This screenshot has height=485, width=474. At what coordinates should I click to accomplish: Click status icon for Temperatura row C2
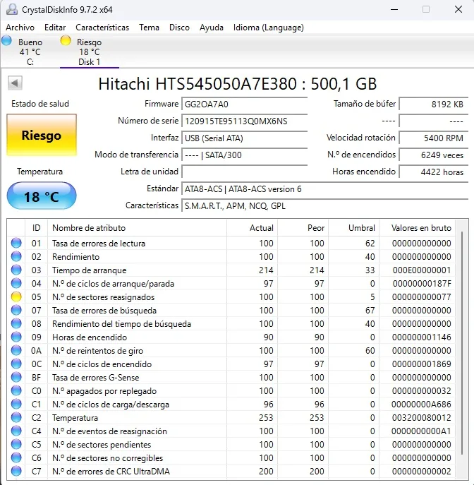[x=16, y=417]
